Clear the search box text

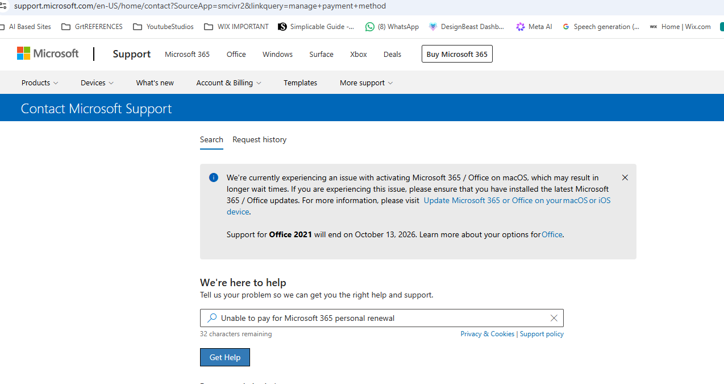click(x=554, y=318)
